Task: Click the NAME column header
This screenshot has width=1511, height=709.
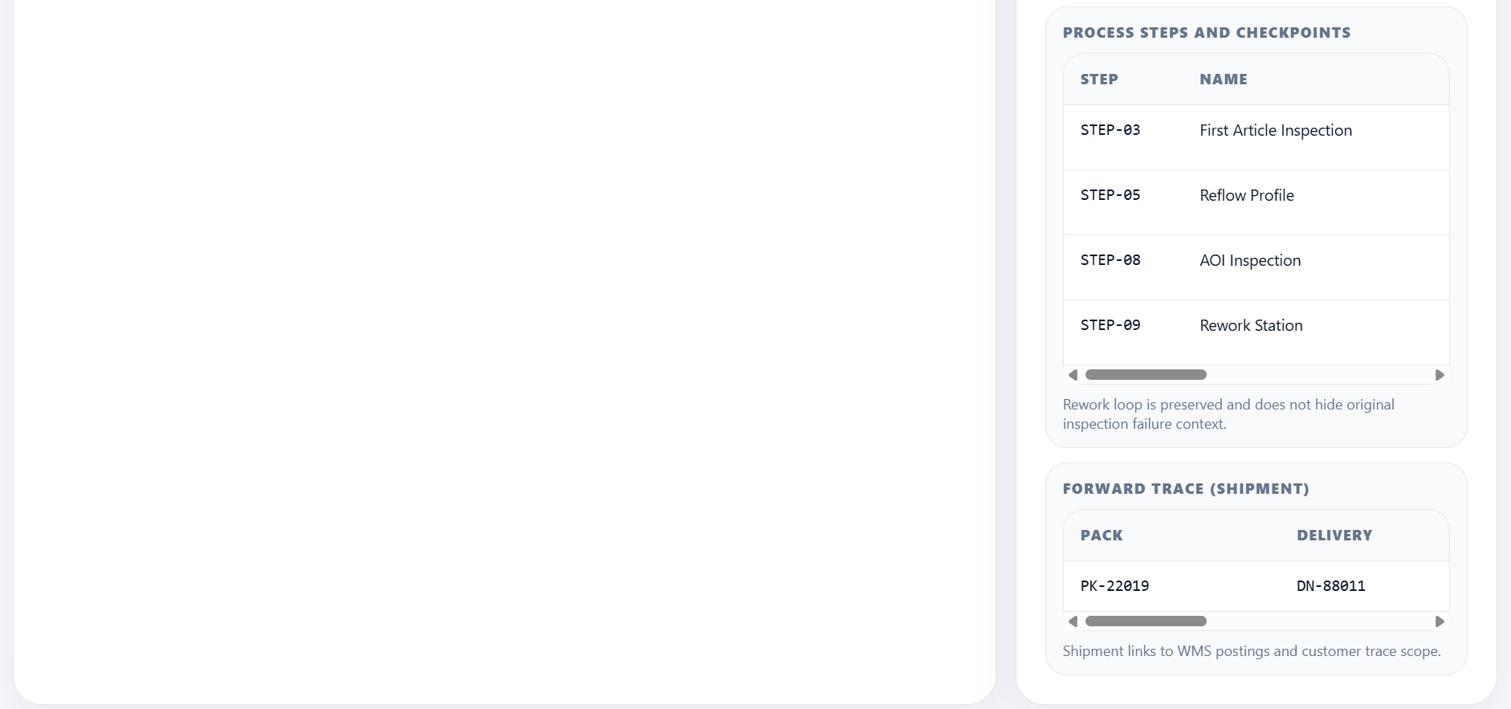Action: tap(1224, 79)
